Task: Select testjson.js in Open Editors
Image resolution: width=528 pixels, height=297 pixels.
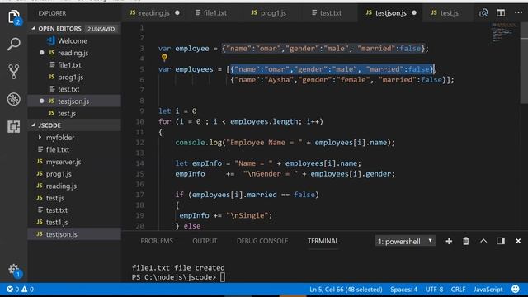Action: click(x=74, y=101)
